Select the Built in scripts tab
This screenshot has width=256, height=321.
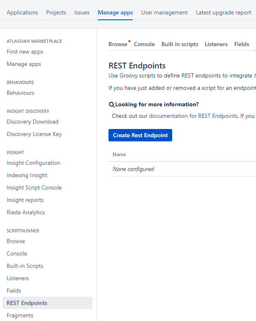click(x=180, y=45)
